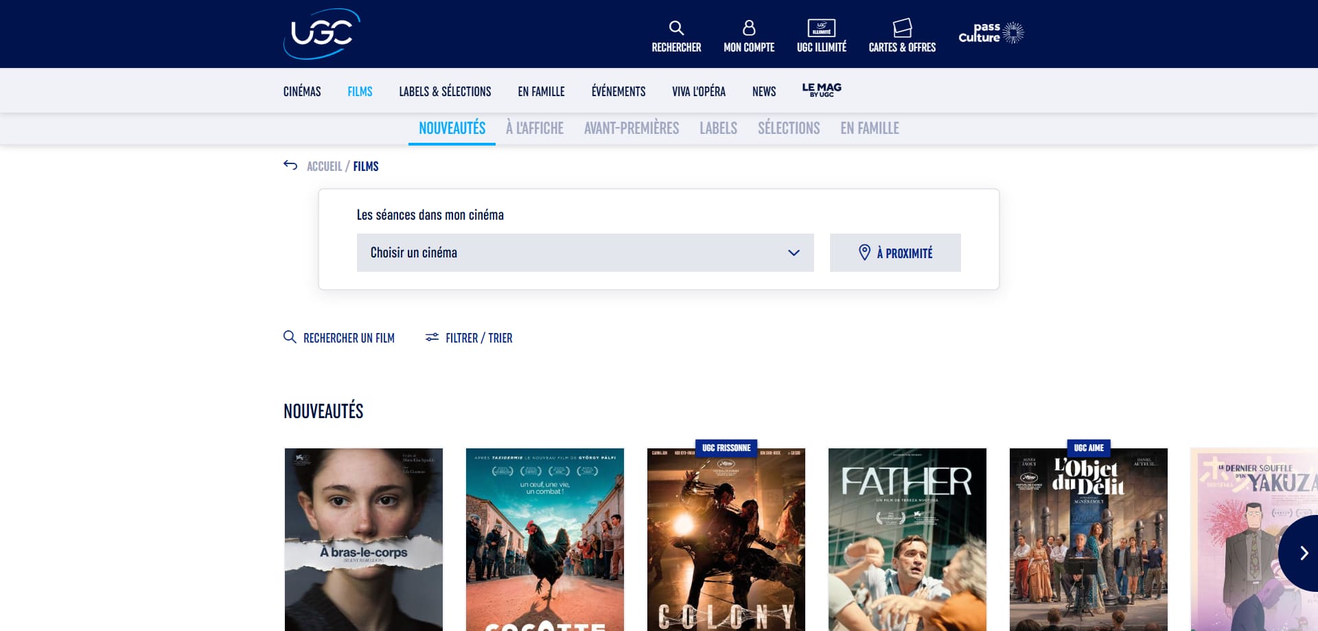Click the magnifier icon beside Rechercher un film

coord(290,337)
